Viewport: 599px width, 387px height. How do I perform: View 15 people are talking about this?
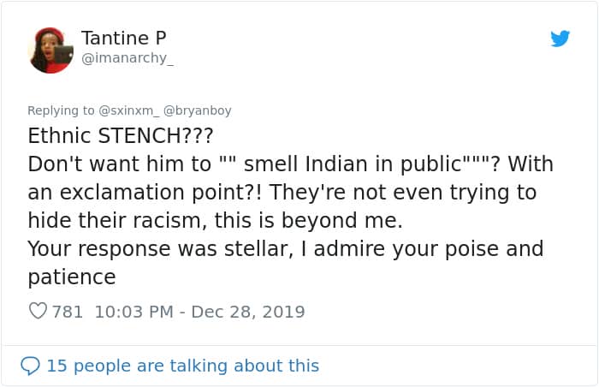tap(182, 366)
